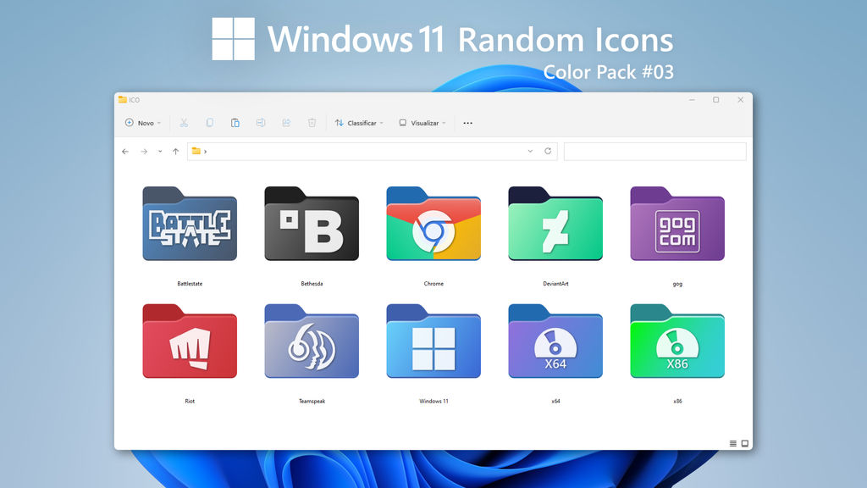Open the X64 disc folder icon
Viewport: 867px width, 488px height.
click(x=555, y=341)
